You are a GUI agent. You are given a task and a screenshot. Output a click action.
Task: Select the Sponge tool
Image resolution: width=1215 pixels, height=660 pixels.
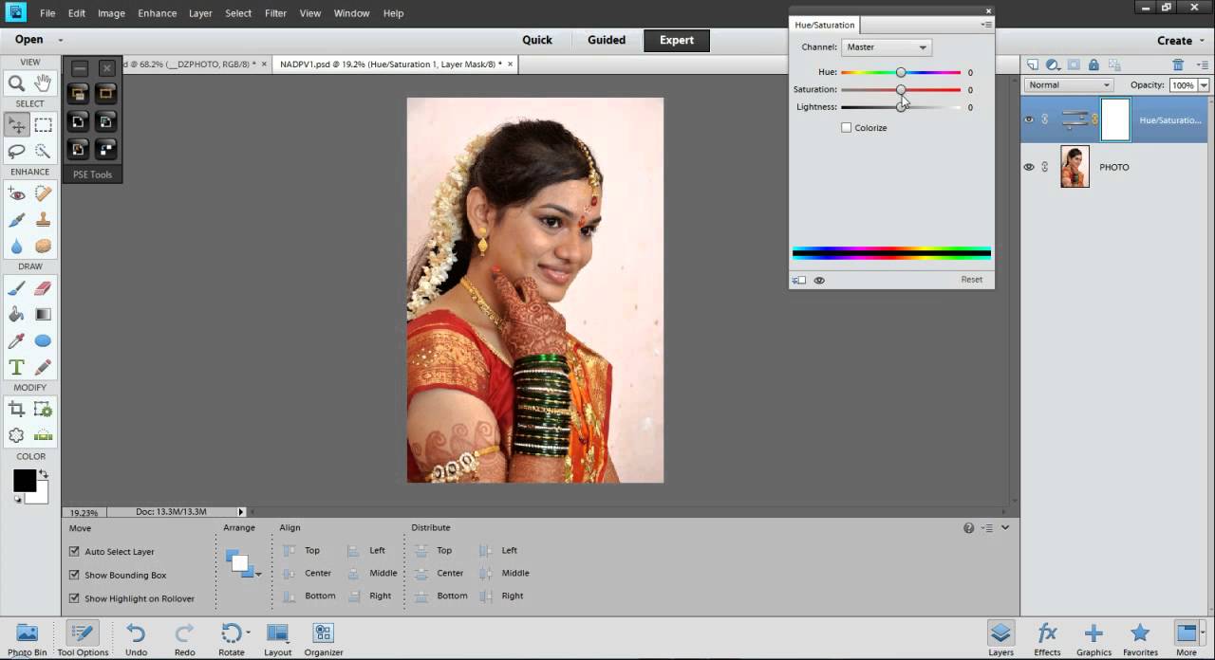43,247
